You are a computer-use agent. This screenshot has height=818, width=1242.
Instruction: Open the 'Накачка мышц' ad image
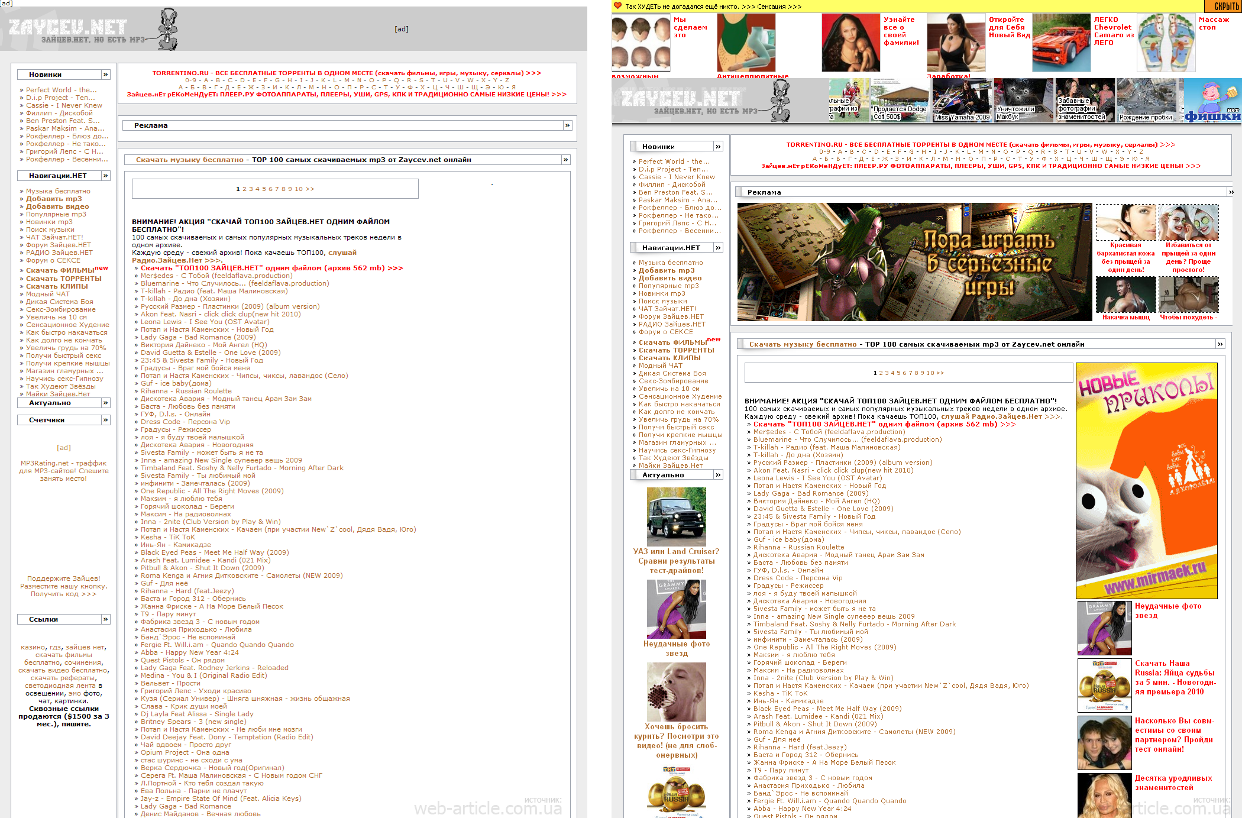(1125, 295)
